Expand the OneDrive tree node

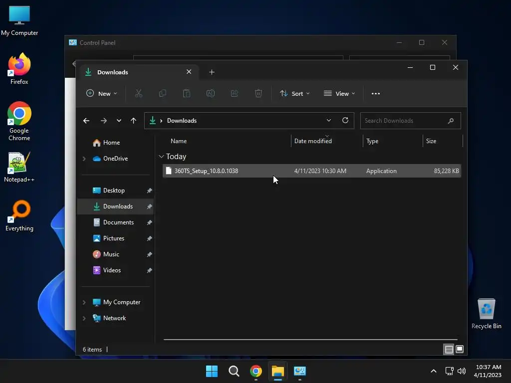coord(84,159)
